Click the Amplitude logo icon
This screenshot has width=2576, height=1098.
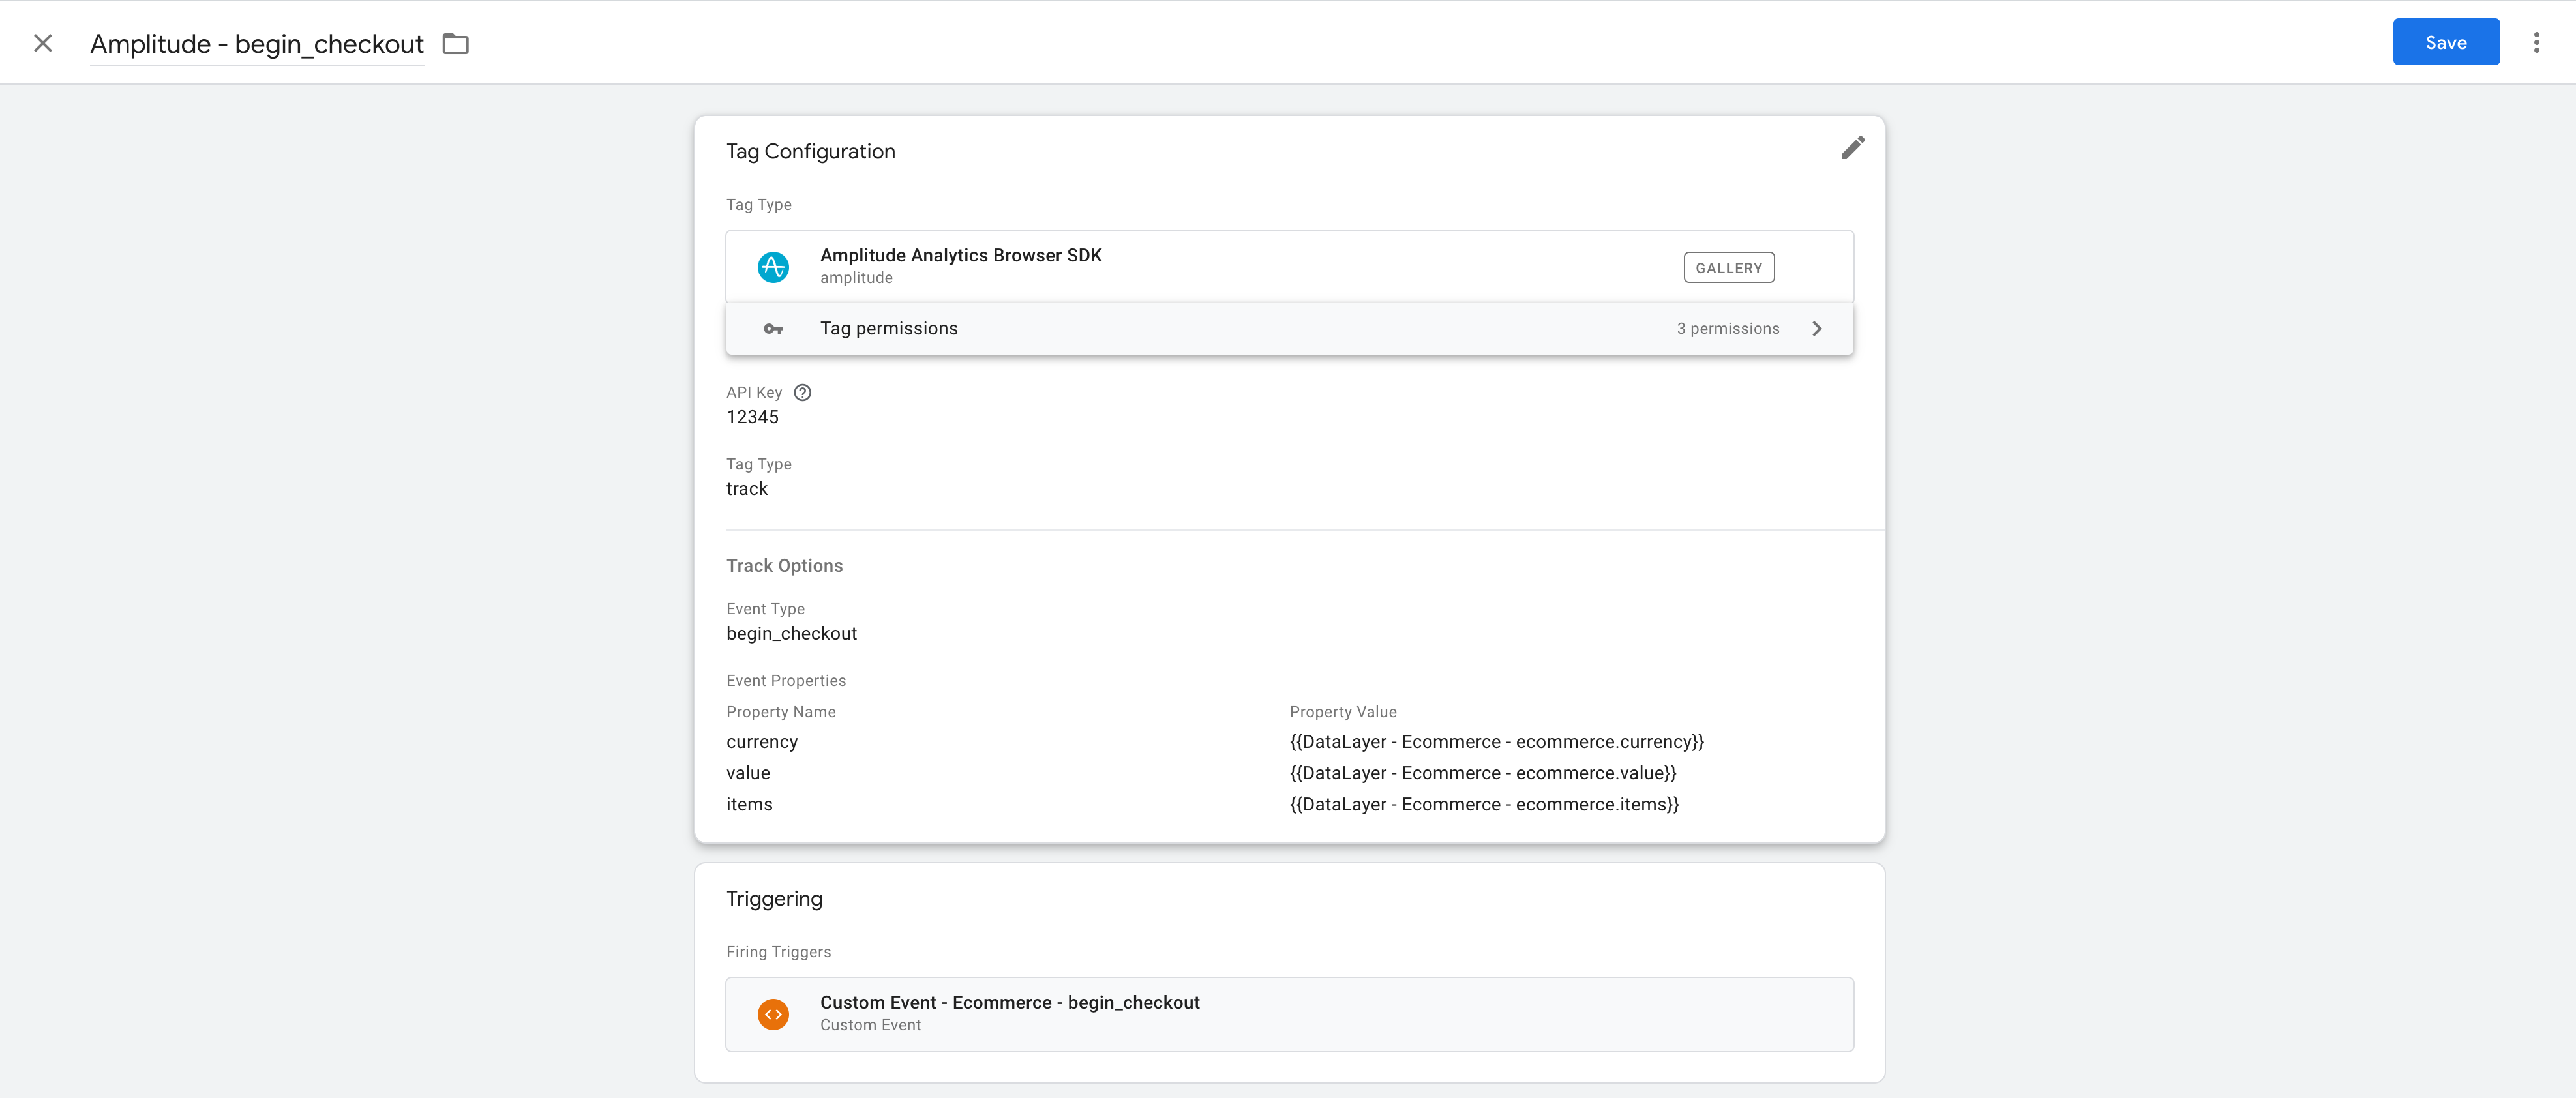pyautogui.click(x=773, y=267)
